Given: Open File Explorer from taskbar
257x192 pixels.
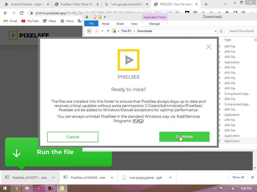Looking at the screenshot, I should pos(27,188).
